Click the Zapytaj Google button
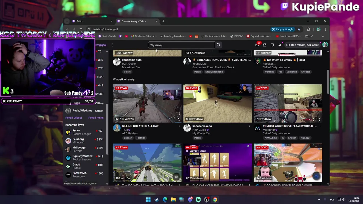The height and width of the screenshot is (204, 363). pyautogui.click(x=282, y=29)
